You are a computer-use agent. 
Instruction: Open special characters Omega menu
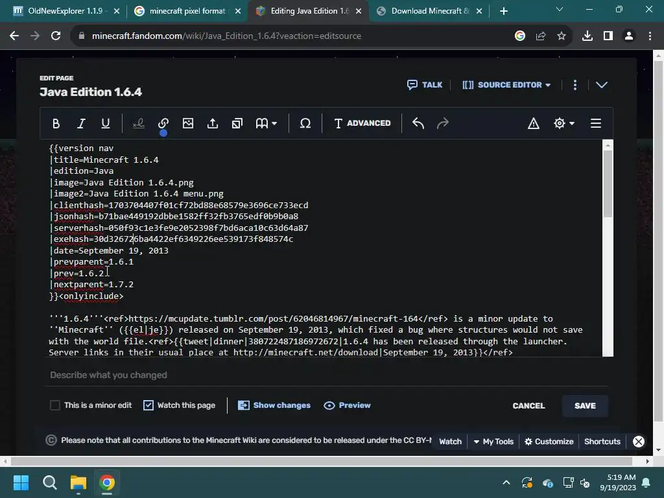(x=305, y=123)
